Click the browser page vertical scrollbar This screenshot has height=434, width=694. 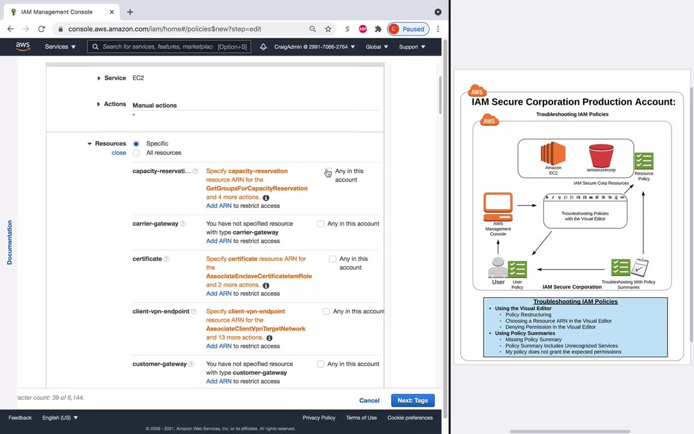445,228
